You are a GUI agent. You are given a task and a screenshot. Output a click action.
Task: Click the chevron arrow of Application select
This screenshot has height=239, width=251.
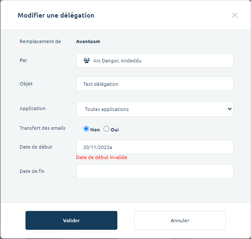tap(229, 109)
